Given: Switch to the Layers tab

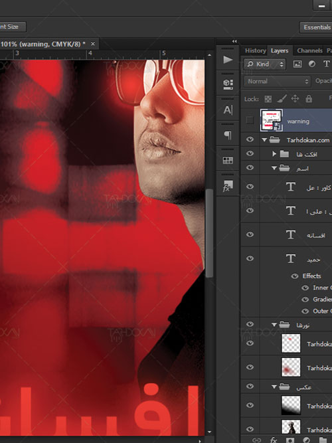Looking at the screenshot, I should 280,50.
